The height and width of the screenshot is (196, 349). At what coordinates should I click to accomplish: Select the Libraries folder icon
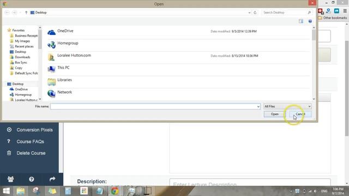point(51,82)
